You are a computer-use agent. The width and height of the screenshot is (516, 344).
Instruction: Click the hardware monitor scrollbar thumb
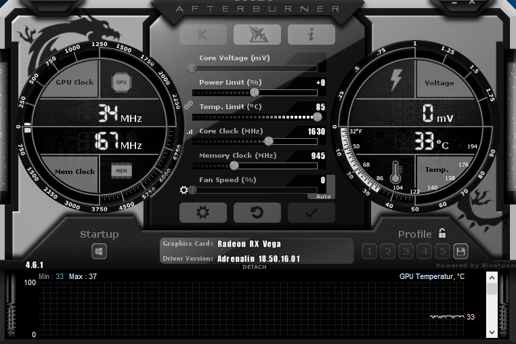click(x=492, y=289)
